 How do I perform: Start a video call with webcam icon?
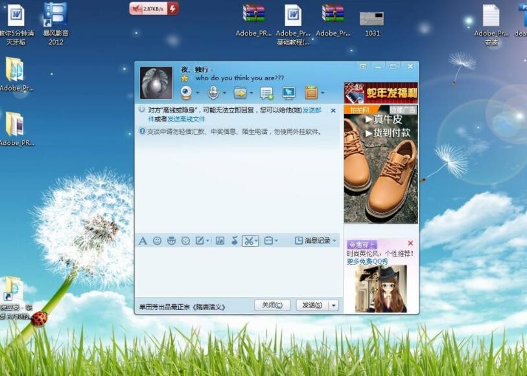coord(186,93)
